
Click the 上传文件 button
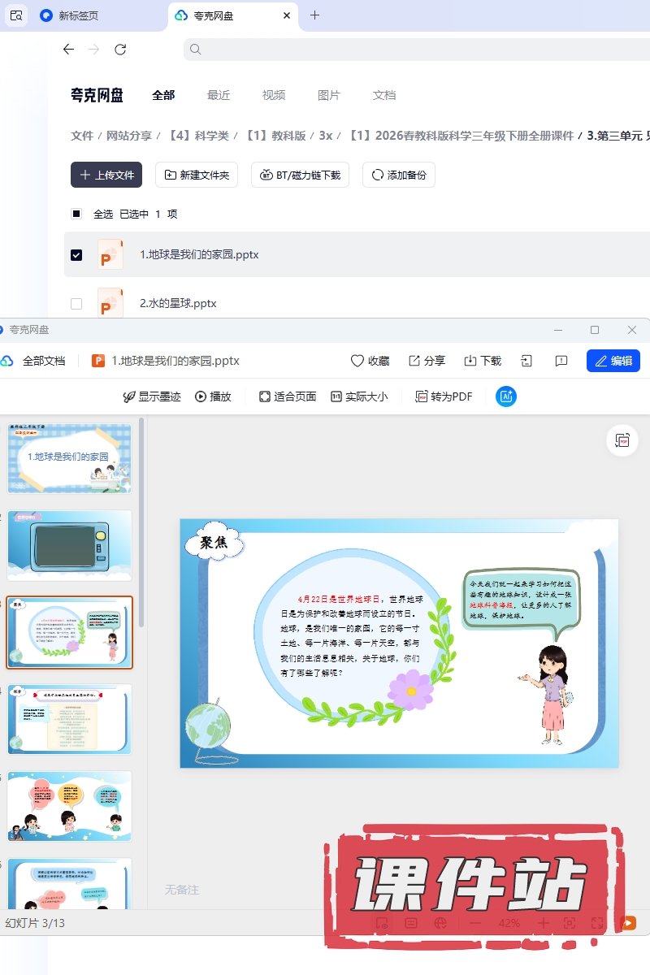(106, 175)
